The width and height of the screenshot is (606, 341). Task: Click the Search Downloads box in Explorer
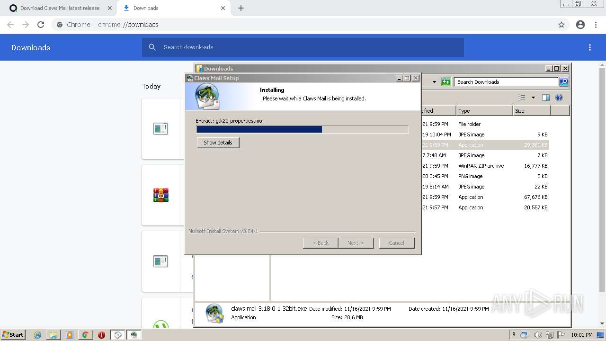[506, 82]
